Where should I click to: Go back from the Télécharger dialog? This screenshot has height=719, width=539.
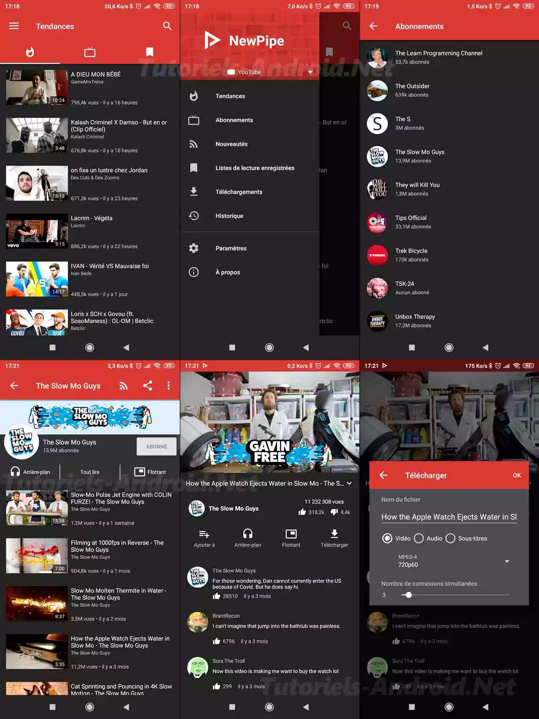[x=383, y=475]
